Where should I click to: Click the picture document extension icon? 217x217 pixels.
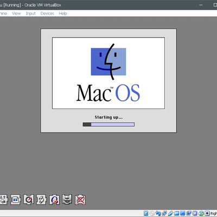tap(16, 200)
